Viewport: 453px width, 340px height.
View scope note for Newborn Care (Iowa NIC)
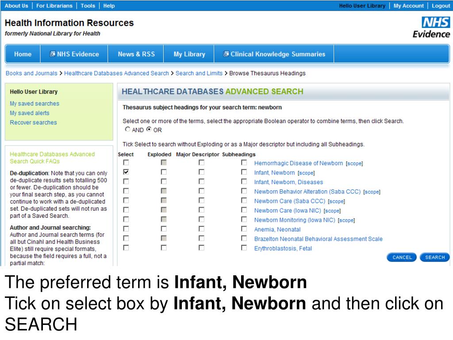coord(332,211)
